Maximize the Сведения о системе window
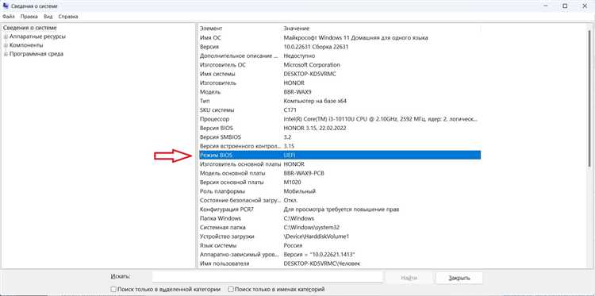Viewport: 595px width, 296px height. 565,6
